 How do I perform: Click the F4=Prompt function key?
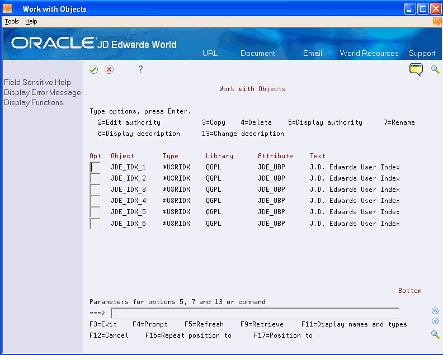(x=150, y=324)
